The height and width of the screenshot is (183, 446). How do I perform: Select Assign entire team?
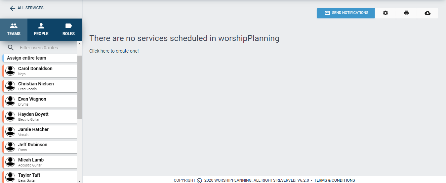tap(40, 58)
